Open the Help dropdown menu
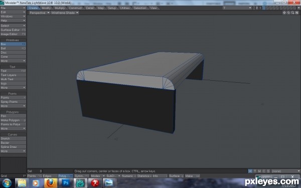 [x=13, y=21]
